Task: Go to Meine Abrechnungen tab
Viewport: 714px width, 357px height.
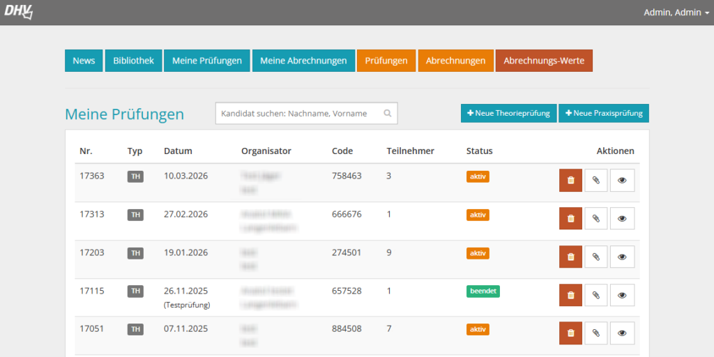Action: (x=303, y=61)
